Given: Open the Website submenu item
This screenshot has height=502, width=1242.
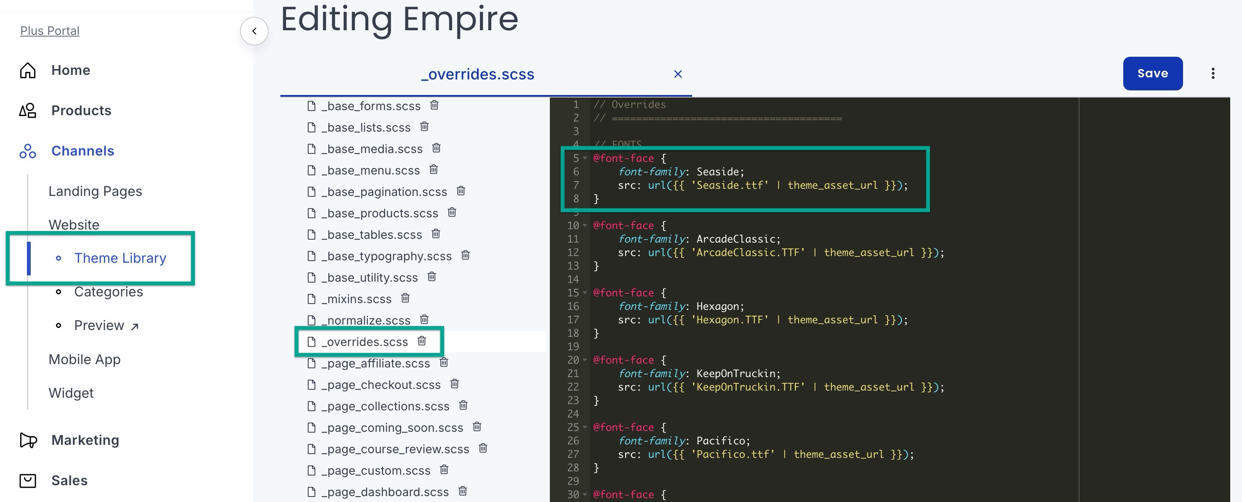Looking at the screenshot, I should (74, 225).
